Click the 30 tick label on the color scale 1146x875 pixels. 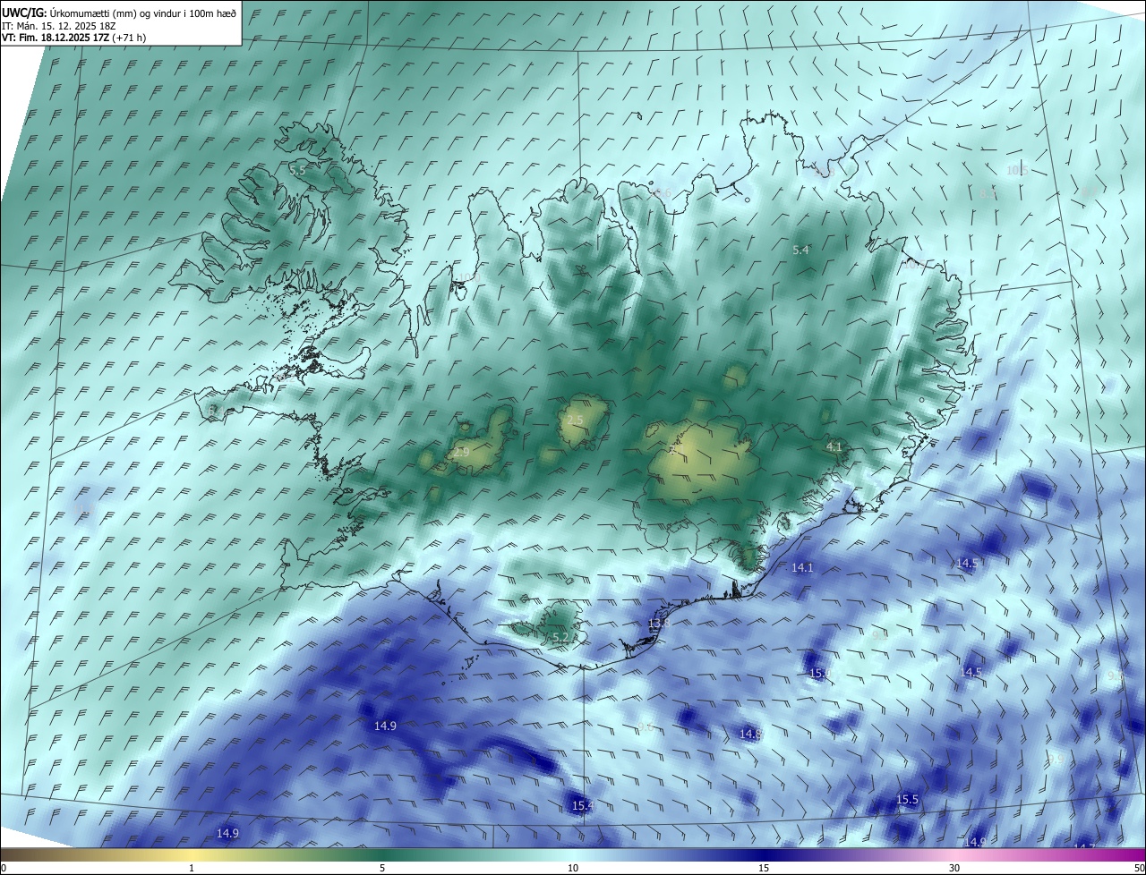click(954, 868)
